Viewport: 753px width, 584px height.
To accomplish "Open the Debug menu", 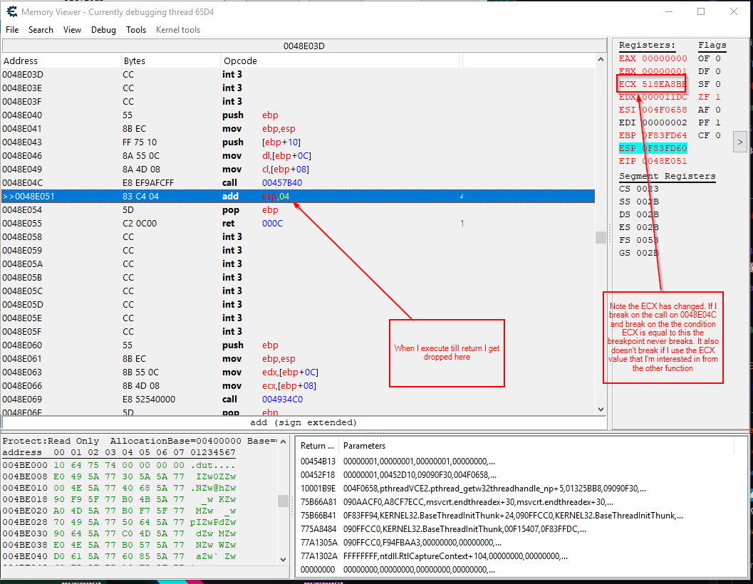I will click(103, 30).
